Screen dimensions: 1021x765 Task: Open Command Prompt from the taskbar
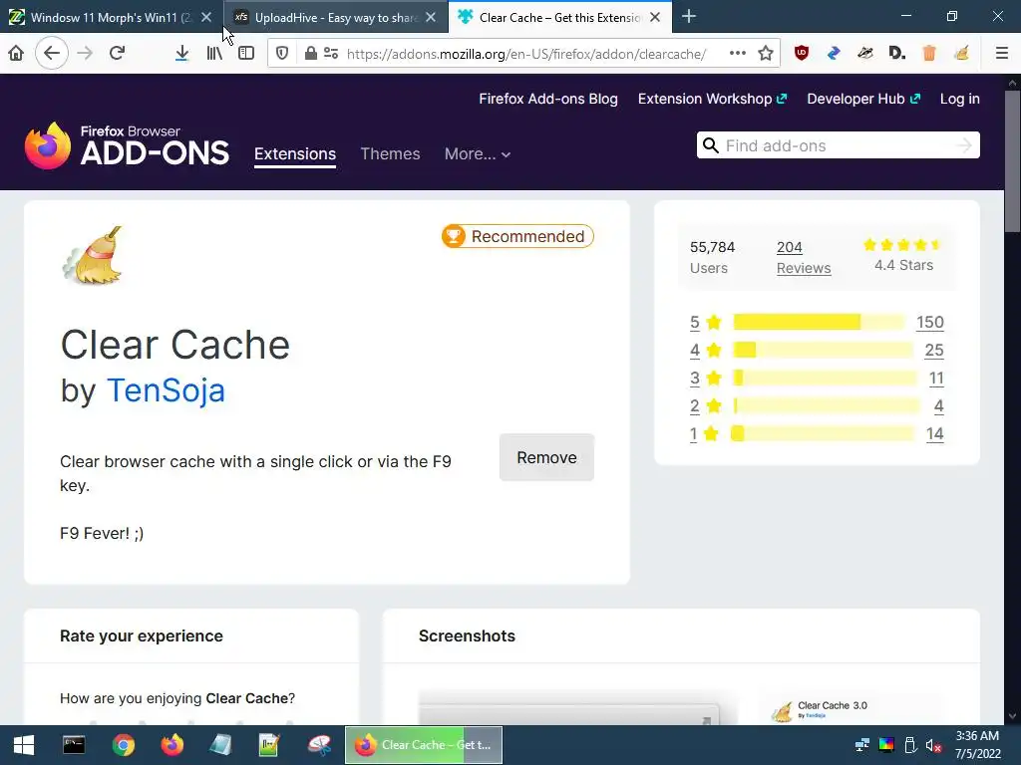[x=74, y=745]
